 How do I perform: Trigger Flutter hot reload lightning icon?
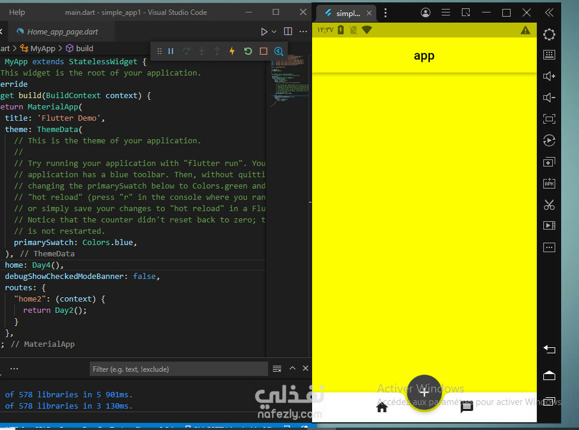pyautogui.click(x=232, y=51)
